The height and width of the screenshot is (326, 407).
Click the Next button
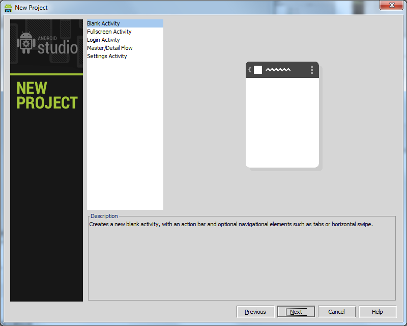pyautogui.click(x=296, y=311)
